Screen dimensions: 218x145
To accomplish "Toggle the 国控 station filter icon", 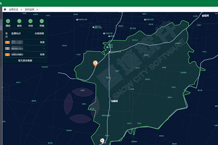I will point(8,21).
